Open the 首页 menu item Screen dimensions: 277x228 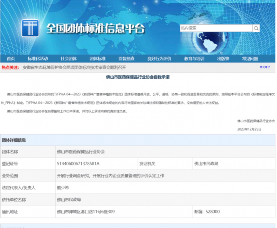point(11,58)
